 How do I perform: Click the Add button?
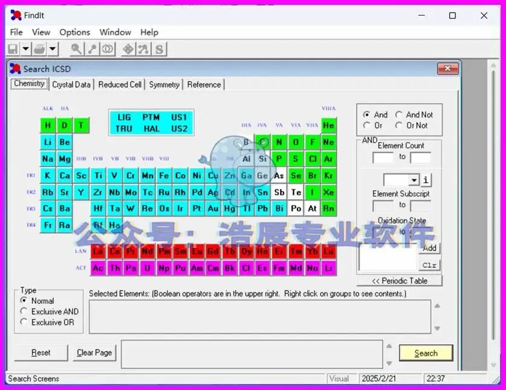tap(429, 248)
